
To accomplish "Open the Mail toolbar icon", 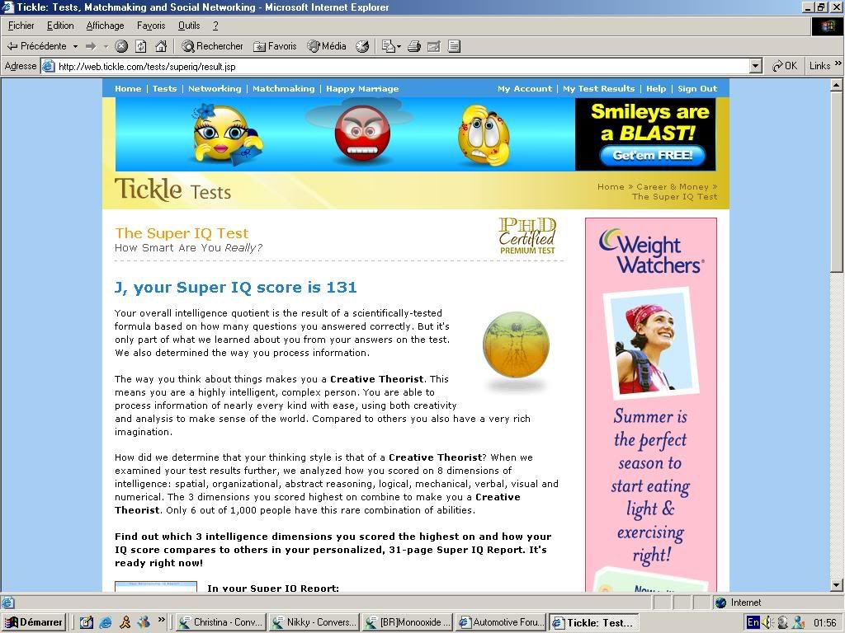I will pyautogui.click(x=390, y=46).
